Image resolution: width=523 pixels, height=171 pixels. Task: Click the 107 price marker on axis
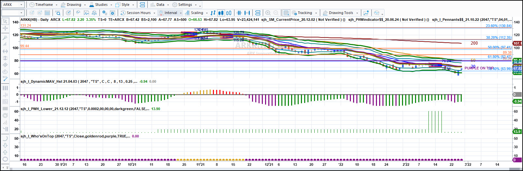point(517,43)
